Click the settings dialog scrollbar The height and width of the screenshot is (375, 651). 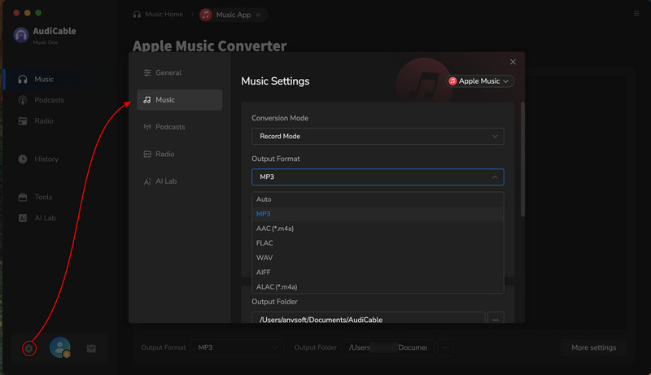point(522,159)
